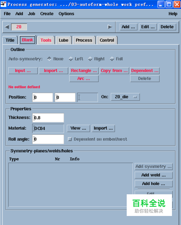The height and width of the screenshot is (225, 181).
Task: Click the Copy from ... button
Action: pos(114,70)
